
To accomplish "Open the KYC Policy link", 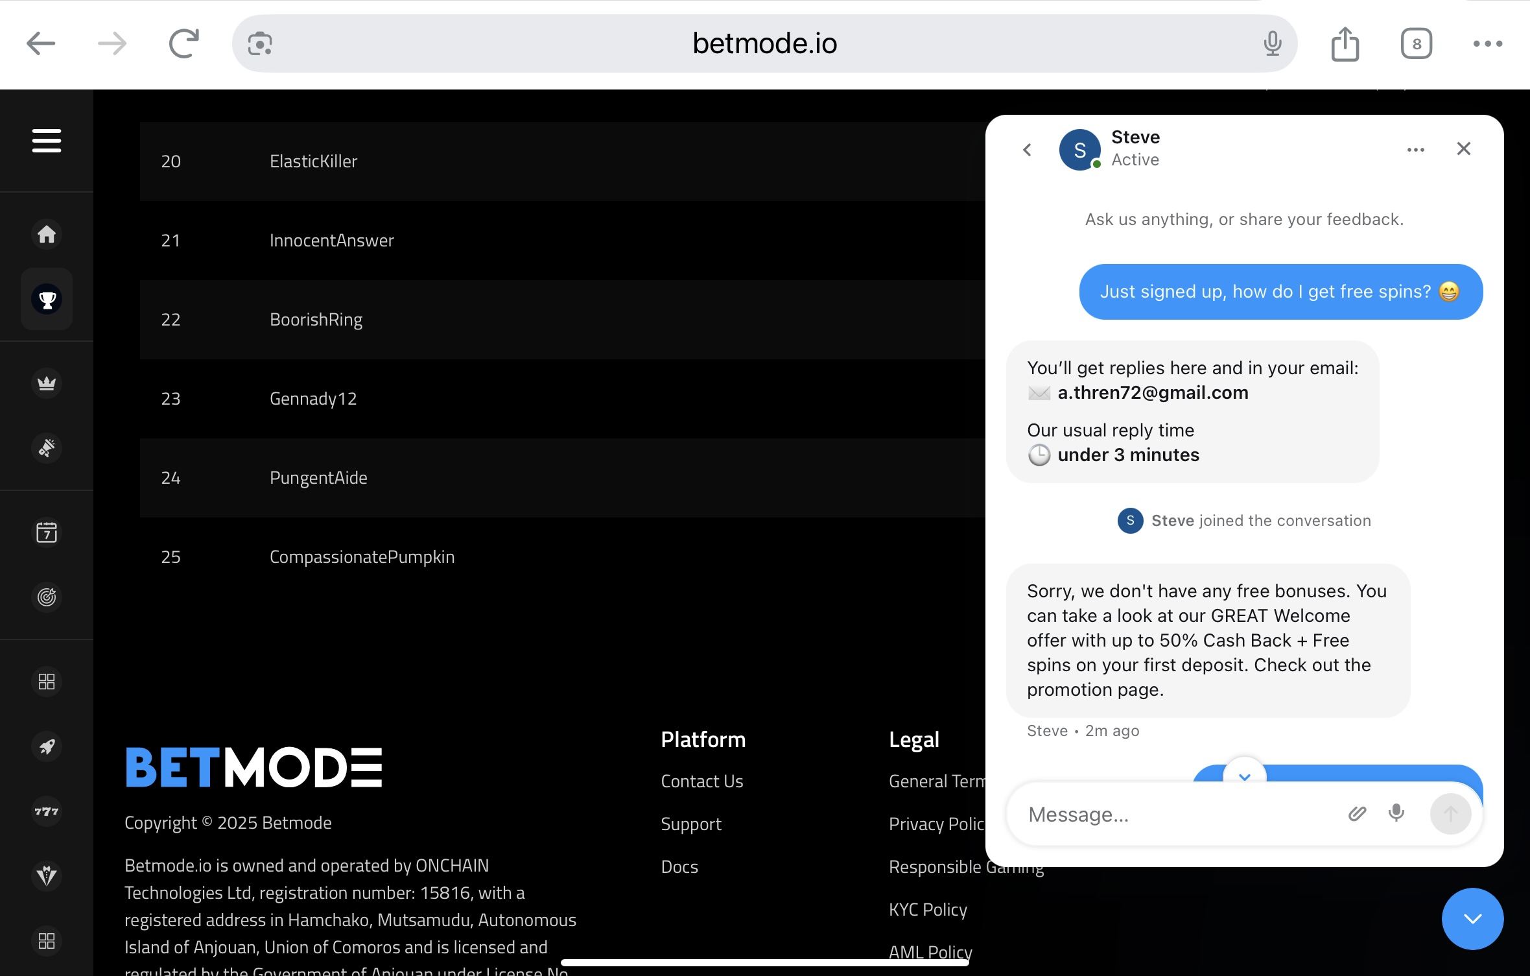I will click(928, 910).
